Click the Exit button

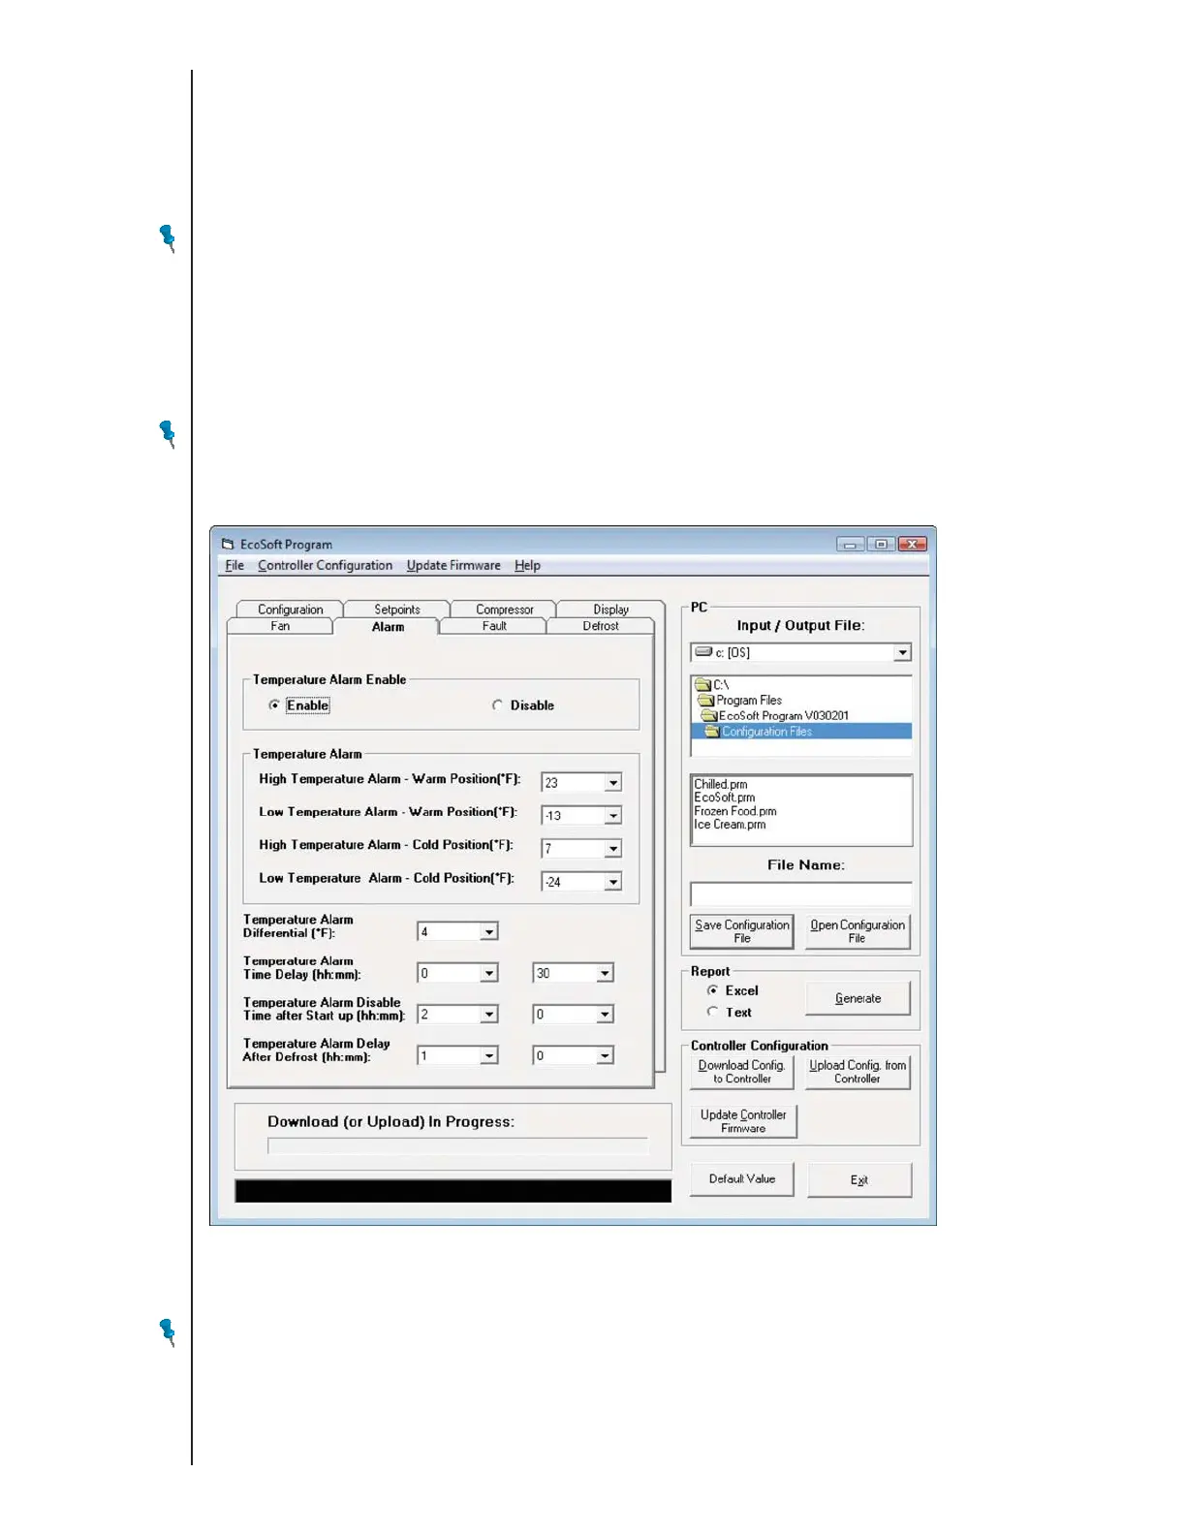859,1179
